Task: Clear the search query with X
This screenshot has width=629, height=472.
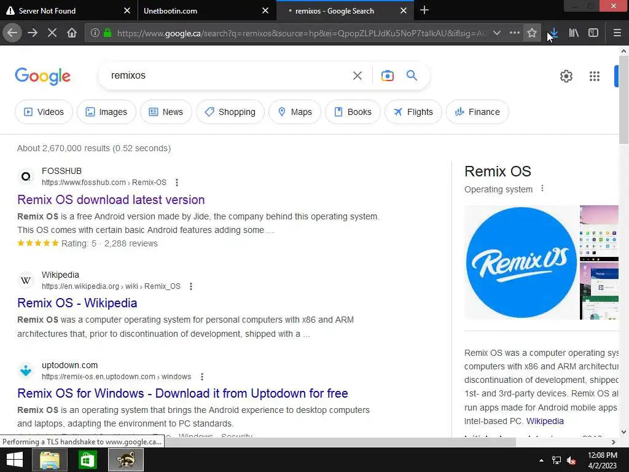Action: coord(357,76)
